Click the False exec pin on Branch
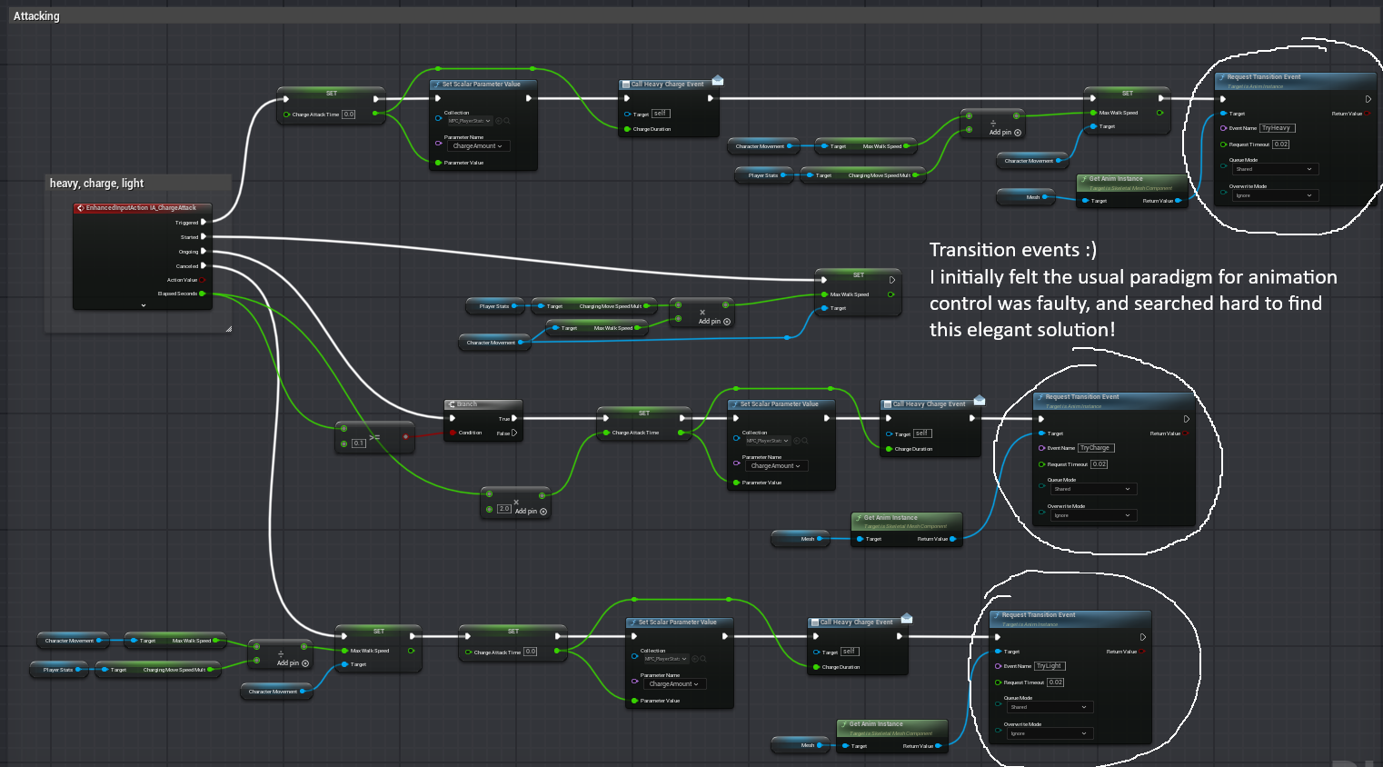 coord(514,433)
